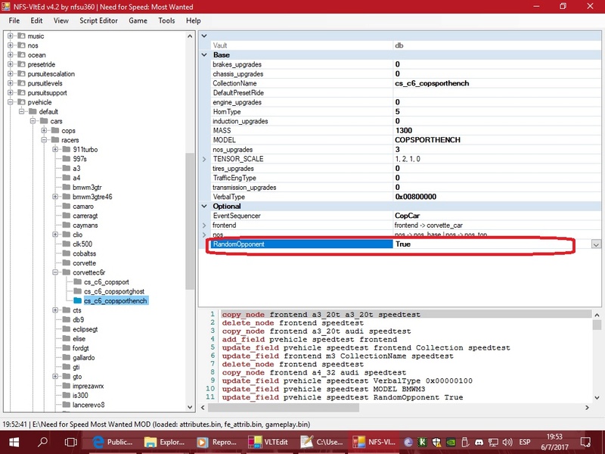The image size is (605, 454).
Task: Select the lancerevo8 tree item
Action: click(88, 405)
